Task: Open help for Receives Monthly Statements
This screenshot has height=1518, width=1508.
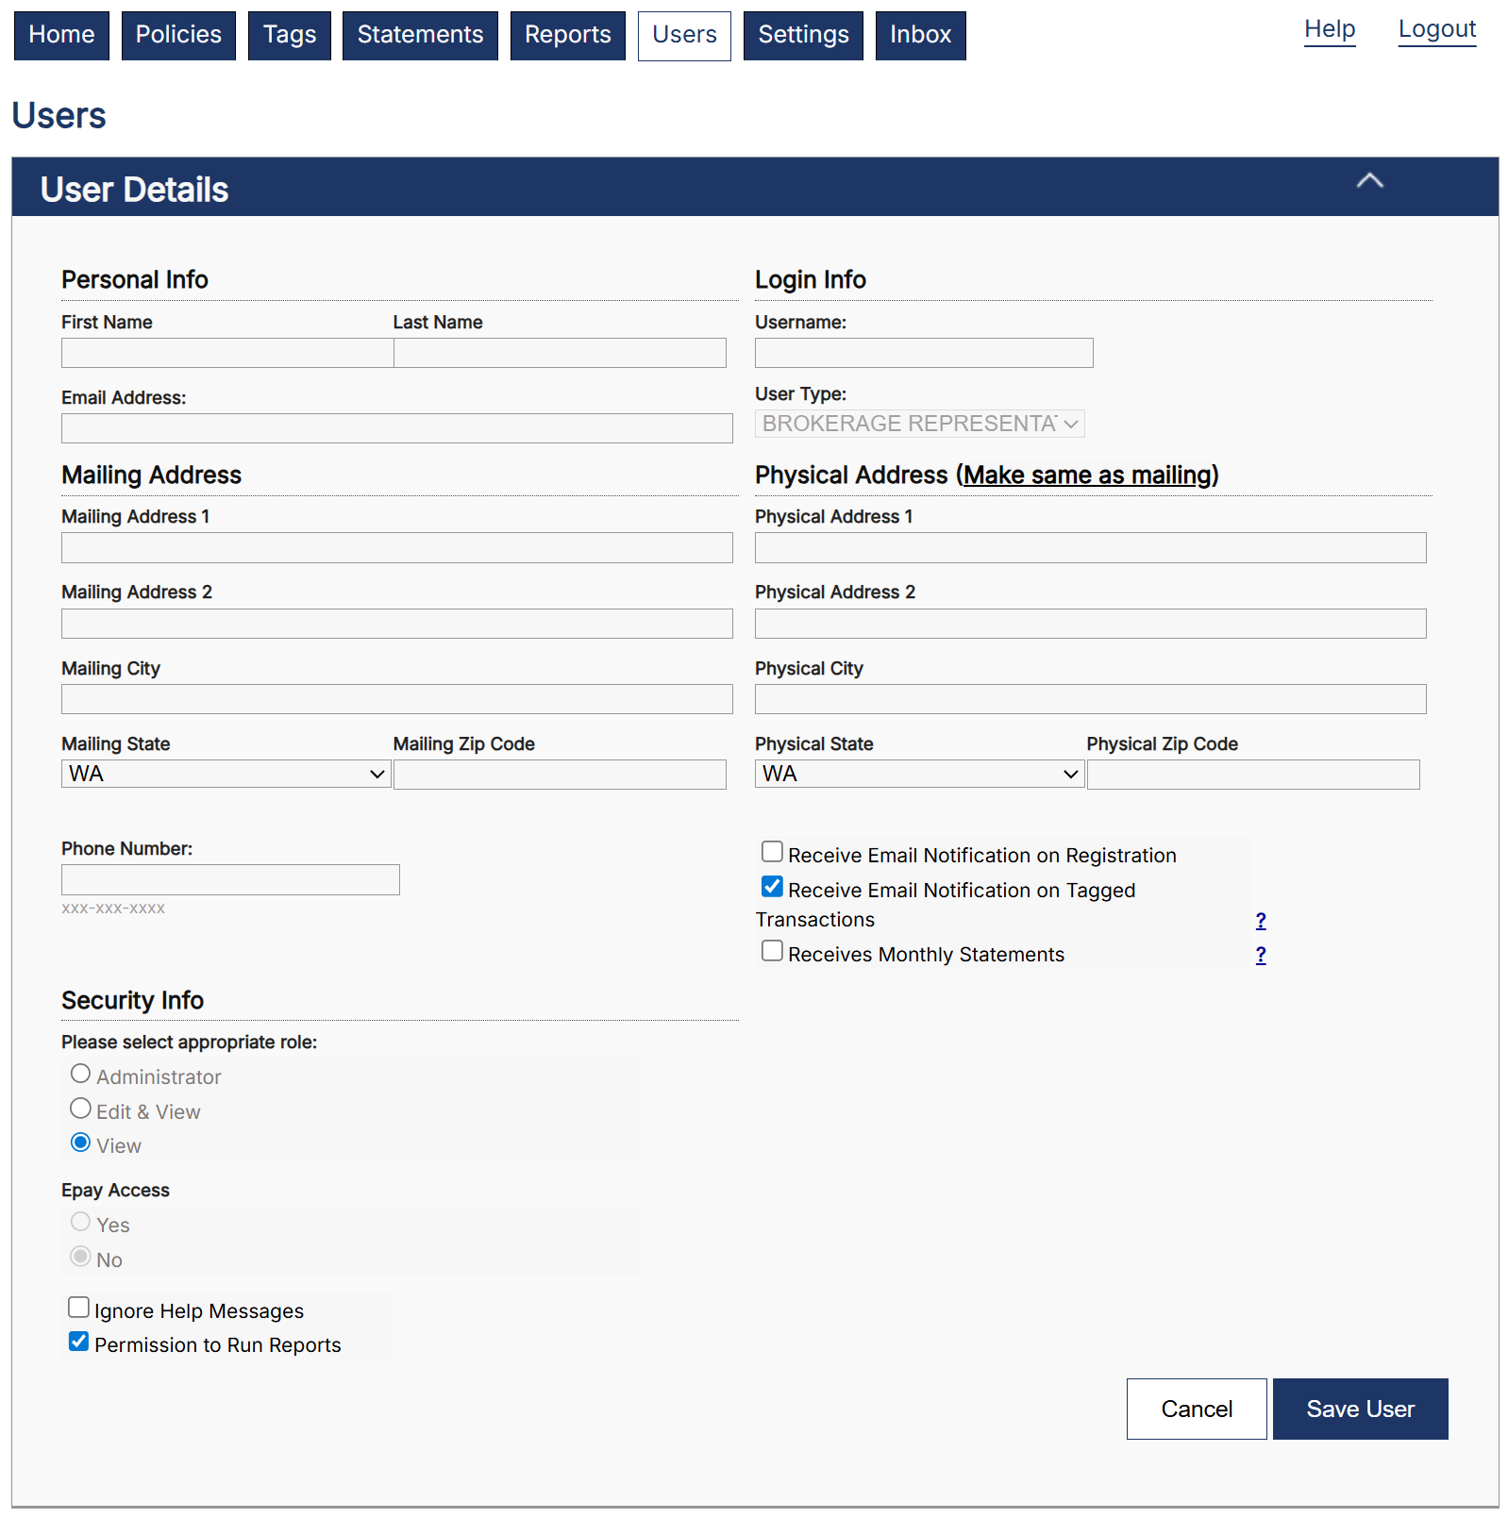Action: coord(1261,955)
